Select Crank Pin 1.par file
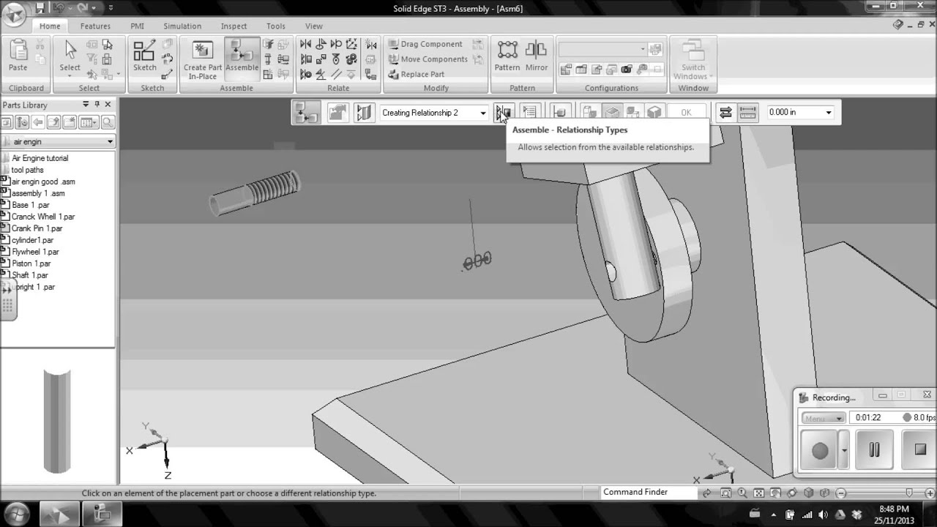937x527 pixels. click(37, 228)
